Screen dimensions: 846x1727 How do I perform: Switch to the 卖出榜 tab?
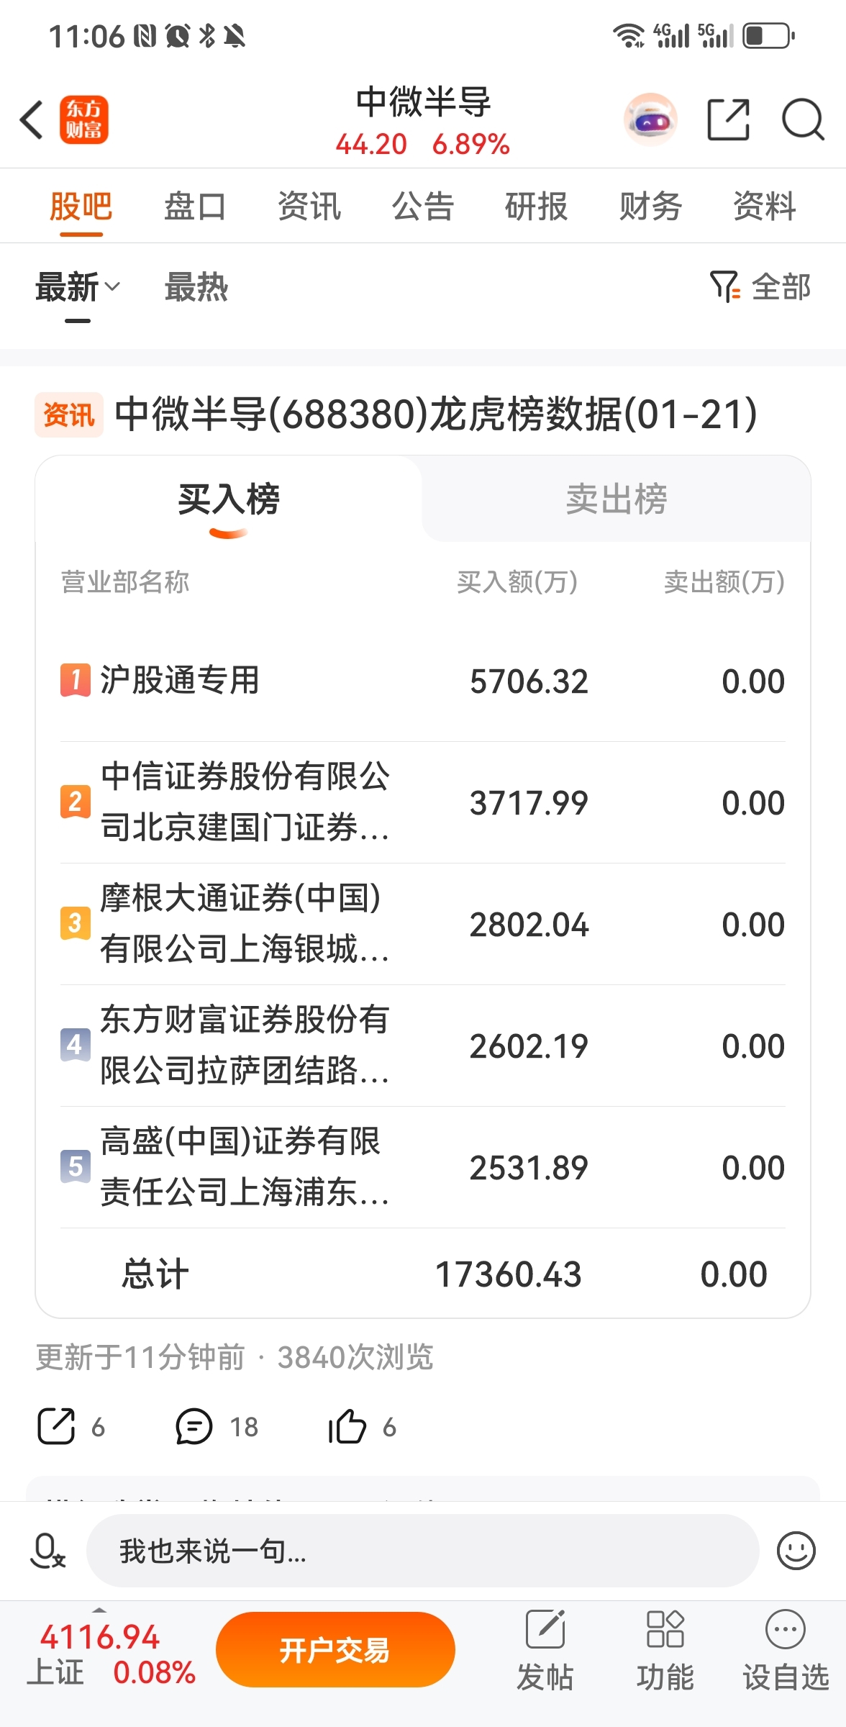click(617, 499)
